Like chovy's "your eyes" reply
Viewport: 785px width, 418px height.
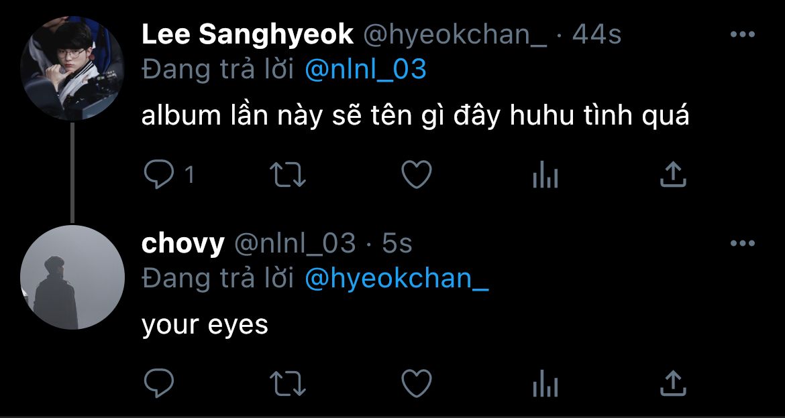pos(416,384)
